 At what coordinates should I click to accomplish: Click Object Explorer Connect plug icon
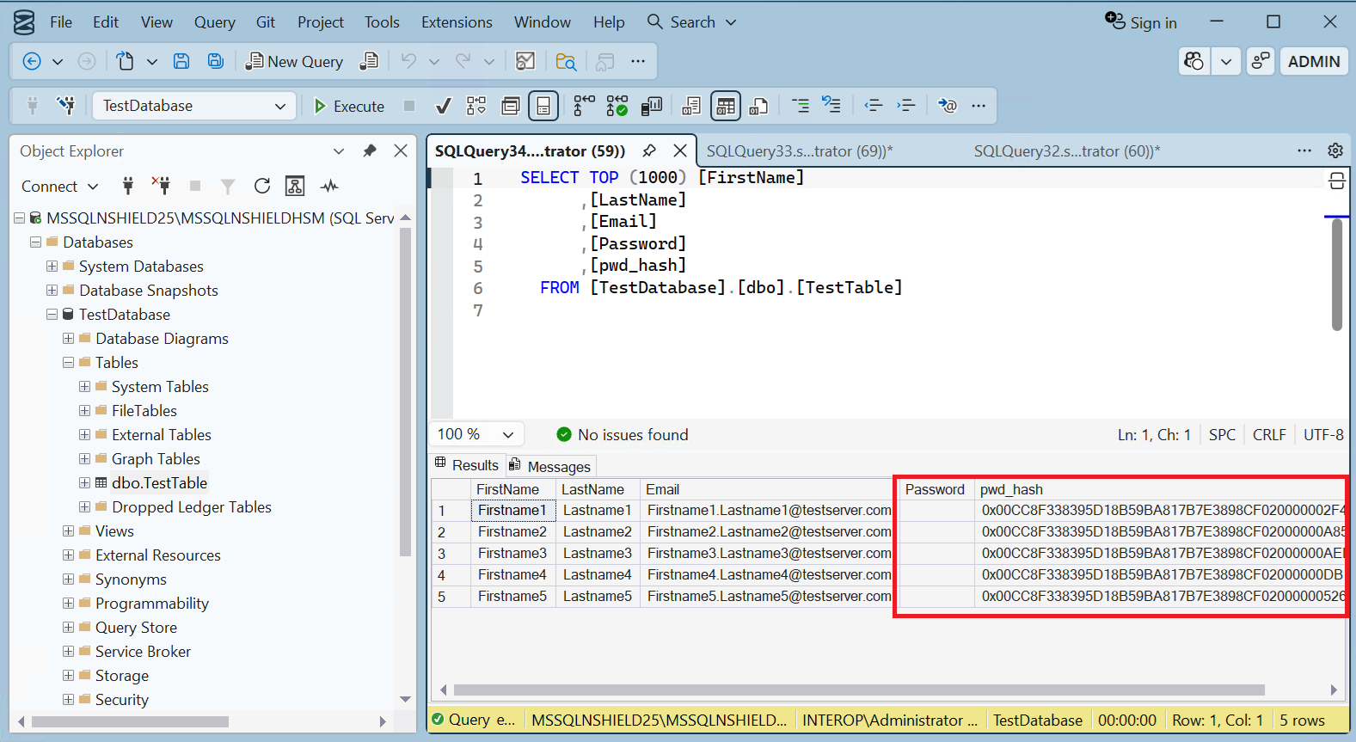click(x=128, y=186)
